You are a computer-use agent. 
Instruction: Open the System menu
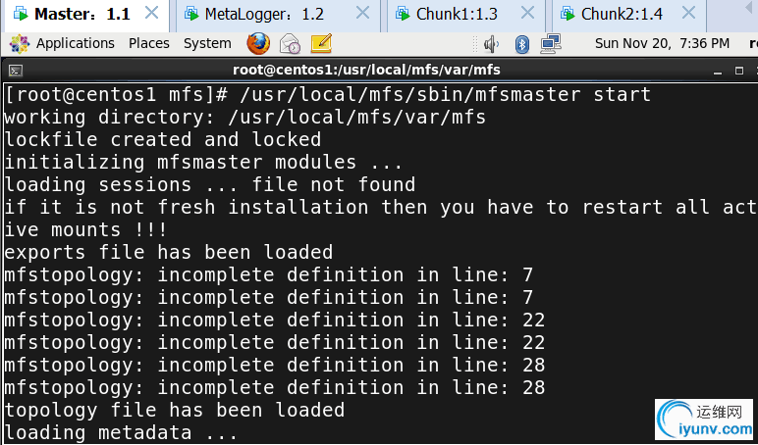tap(207, 43)
